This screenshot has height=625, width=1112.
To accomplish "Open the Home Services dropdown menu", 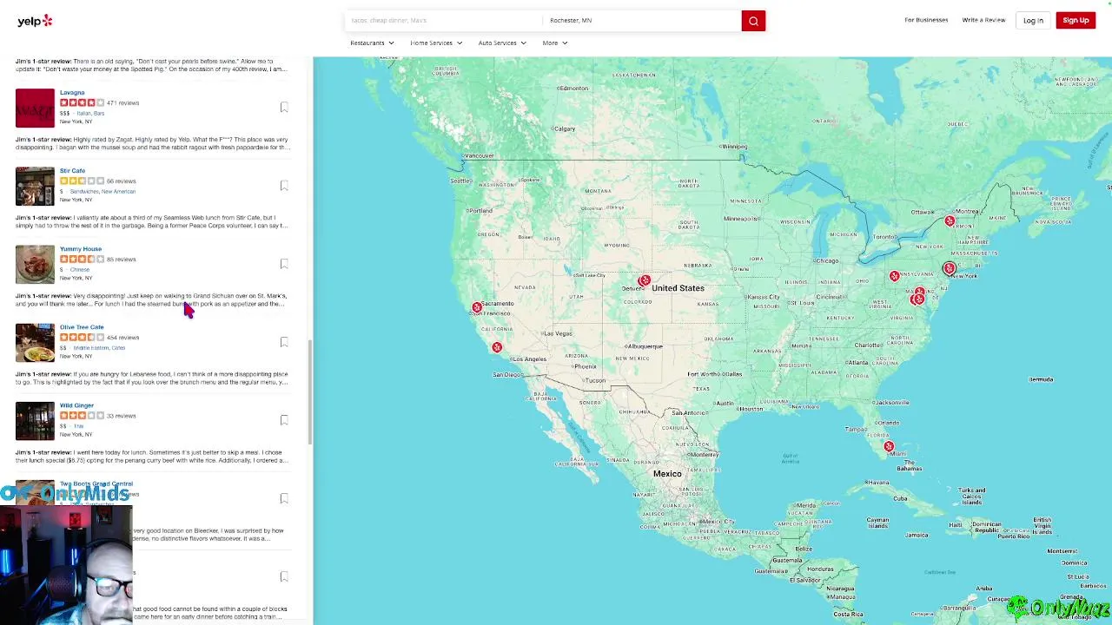I will click(x=436, y=43).
